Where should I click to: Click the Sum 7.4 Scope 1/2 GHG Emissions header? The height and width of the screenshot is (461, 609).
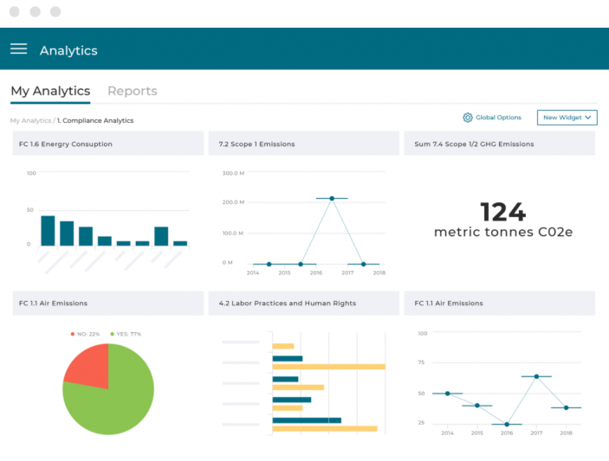474,144
